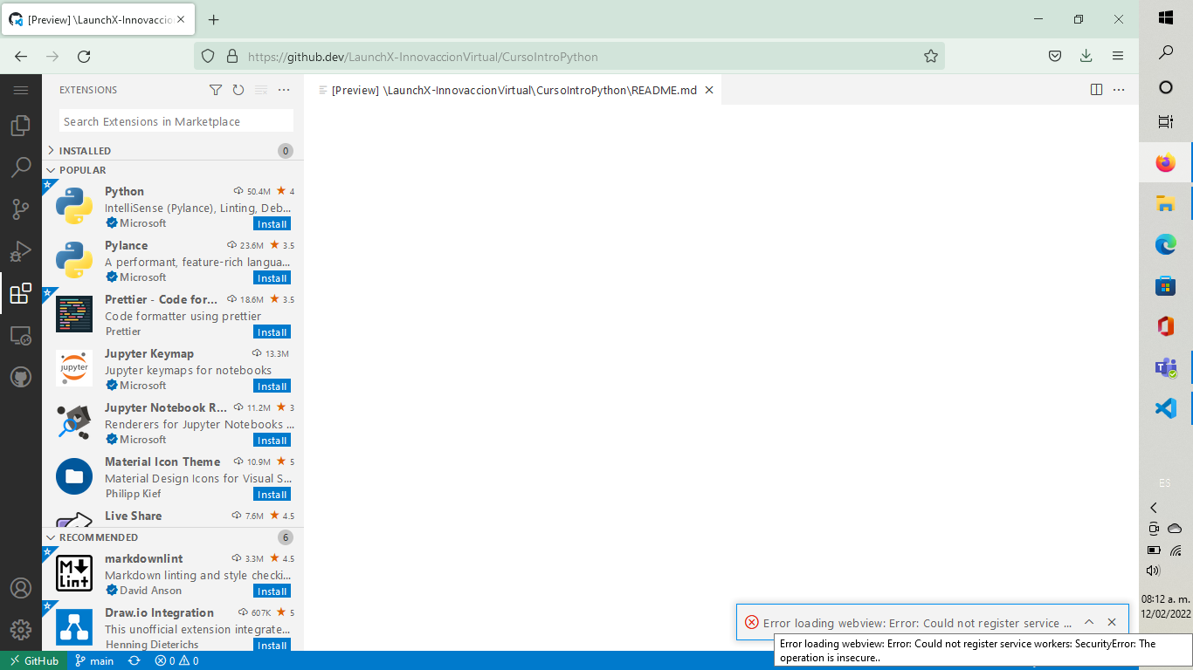1193x670 pixels.
Task: Install the Python extension
Action: coord(272,224)
